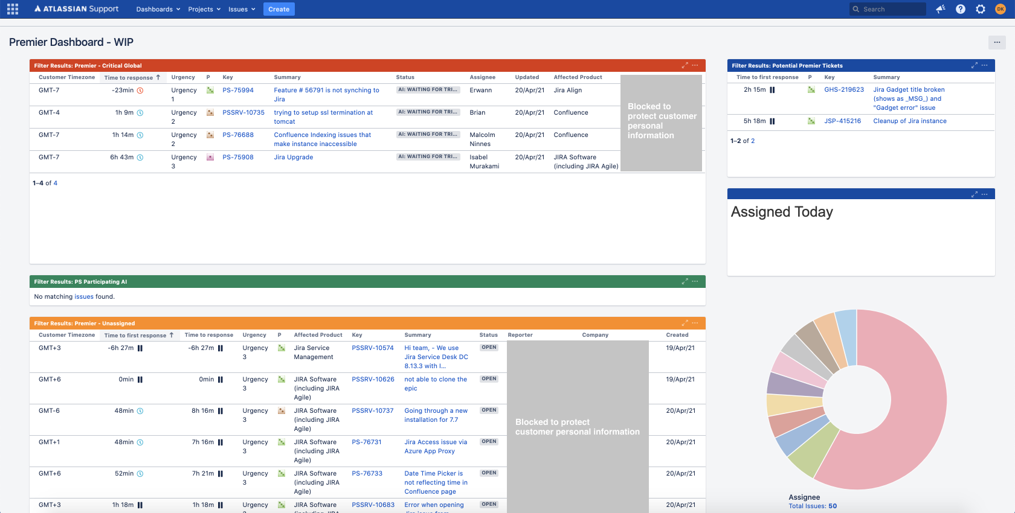
Task: Sort Critical Global by Time to response
Action: [x=132, y=77]
